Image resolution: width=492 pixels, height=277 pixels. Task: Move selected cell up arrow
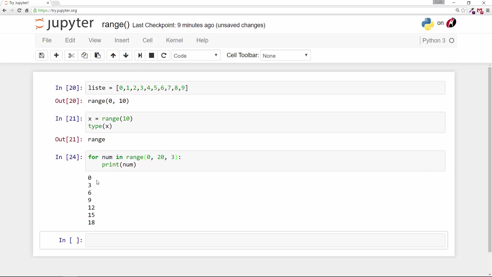tap(113, 55)
